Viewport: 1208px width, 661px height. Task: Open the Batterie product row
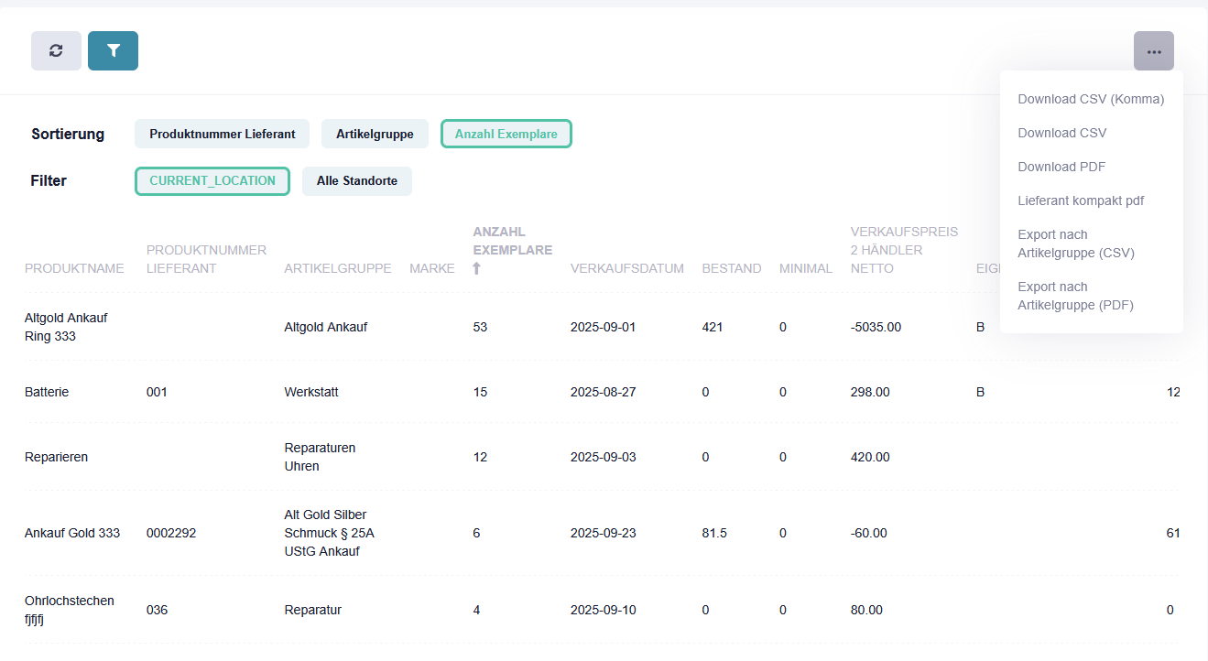pyautogui.click(x=47, y=392)
